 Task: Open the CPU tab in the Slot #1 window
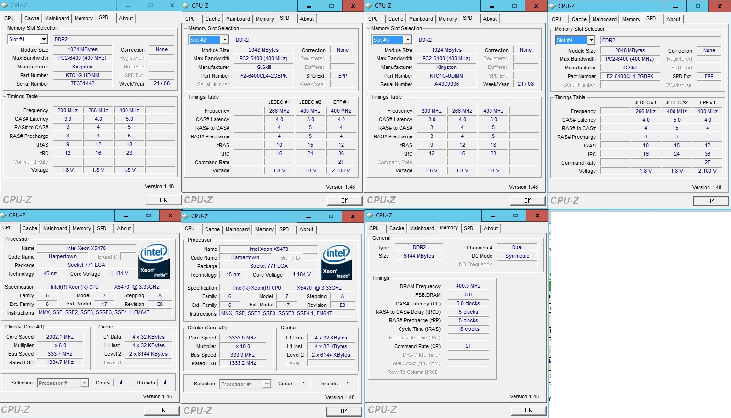tap(9, 18)
